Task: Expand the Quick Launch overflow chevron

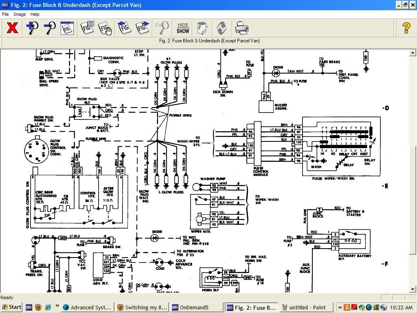Action: click(x=57, y=306)
